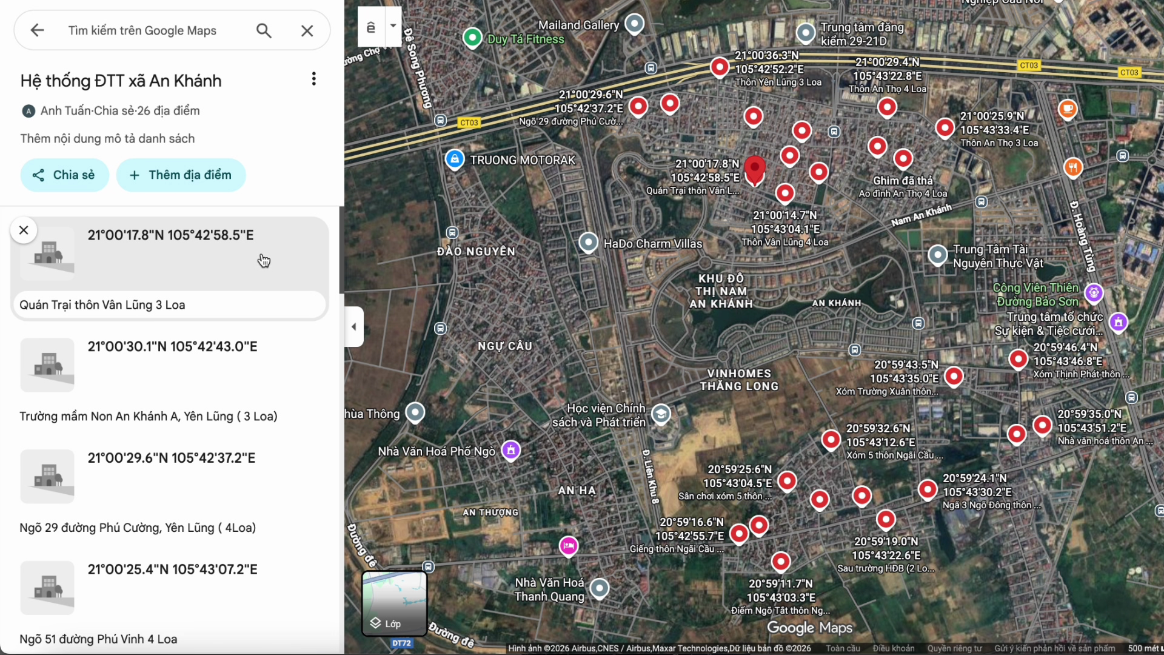Go back with the left arrow icon
The height and width of the screenshot is (655, 1164).
pos(38,30)
